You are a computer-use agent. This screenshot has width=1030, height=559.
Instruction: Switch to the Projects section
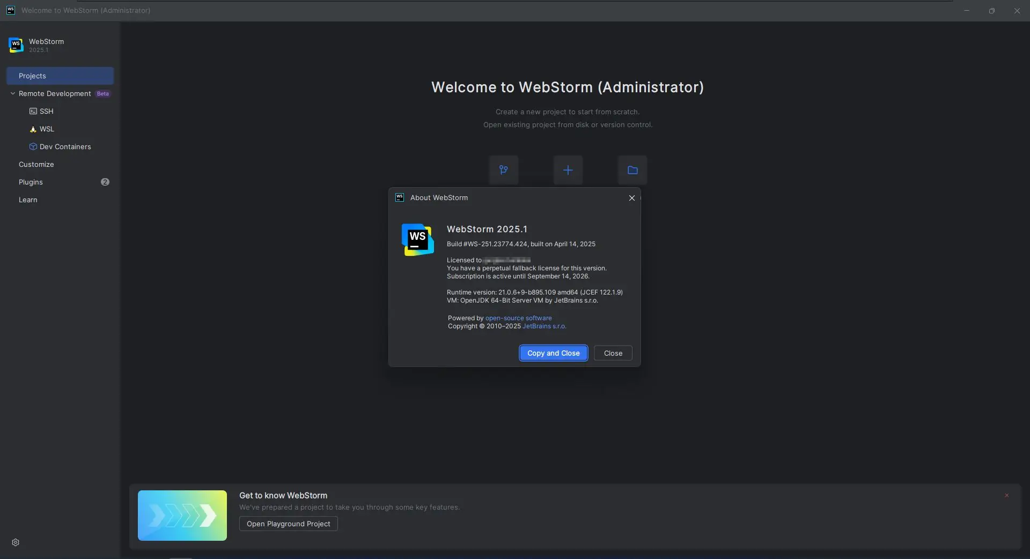pos(32,76)
